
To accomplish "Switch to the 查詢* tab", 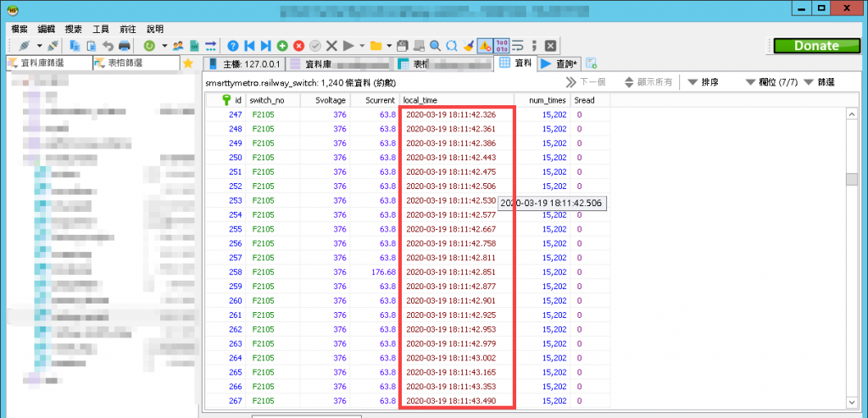I will point(559,64).
